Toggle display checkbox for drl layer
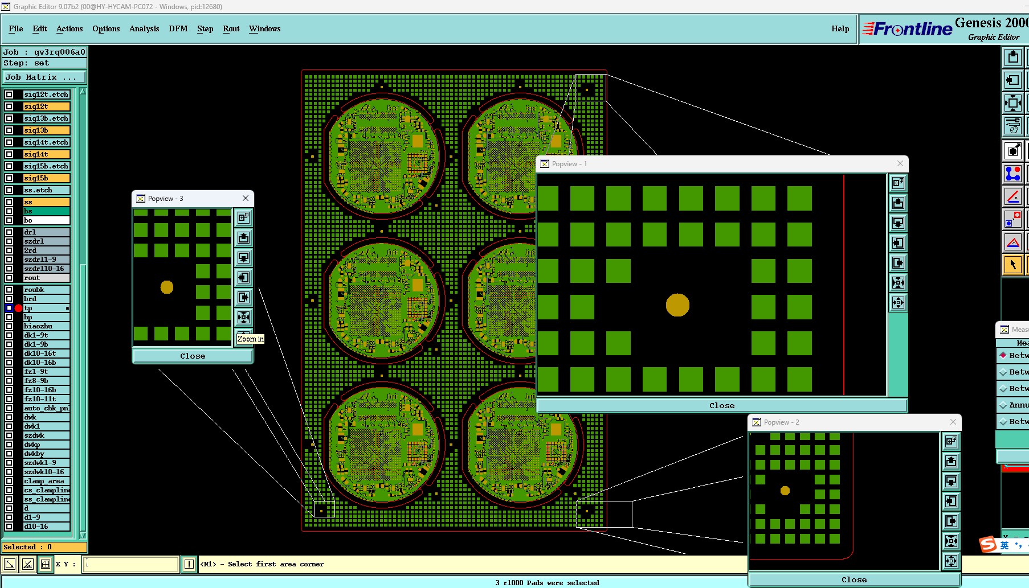Screen dimensions: 1029x588 point(9,232)
